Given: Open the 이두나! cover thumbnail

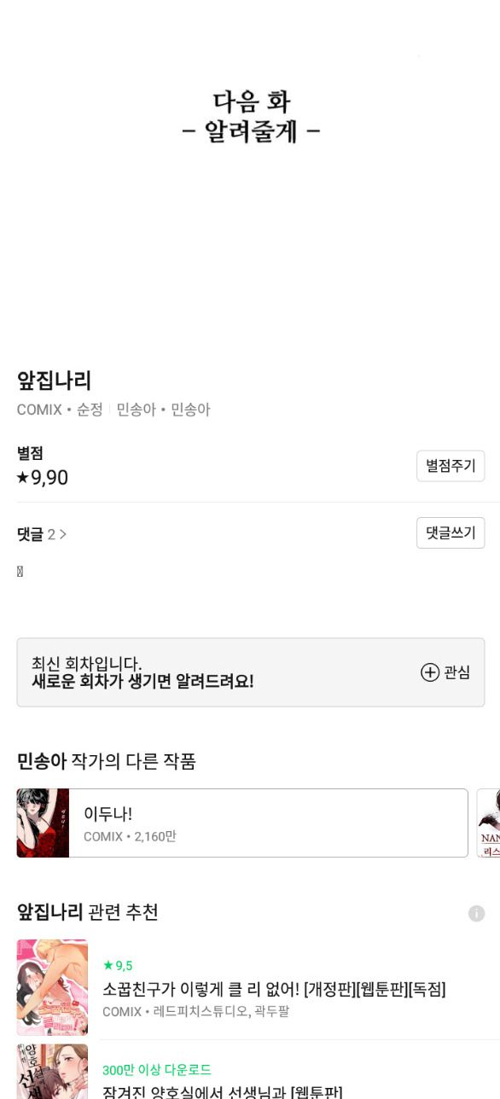Looking at the screenshot, I should pyautogui.click(x=43, y=823).
